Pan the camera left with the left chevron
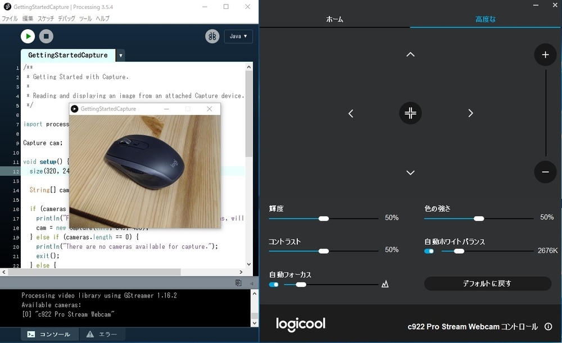 point(351,113)
